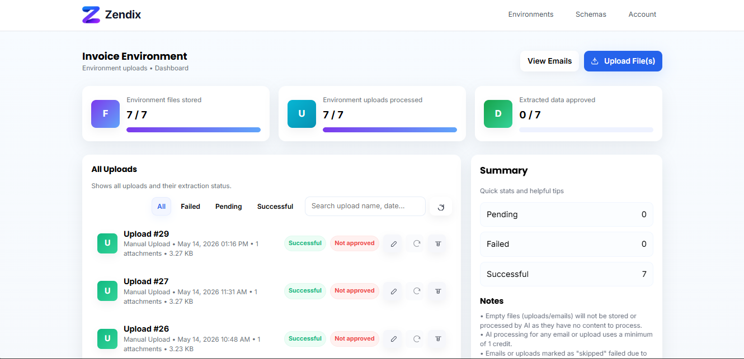Click the Notes heading
Image resolution: width=744 pixels, height=359 pixels.
492,301
